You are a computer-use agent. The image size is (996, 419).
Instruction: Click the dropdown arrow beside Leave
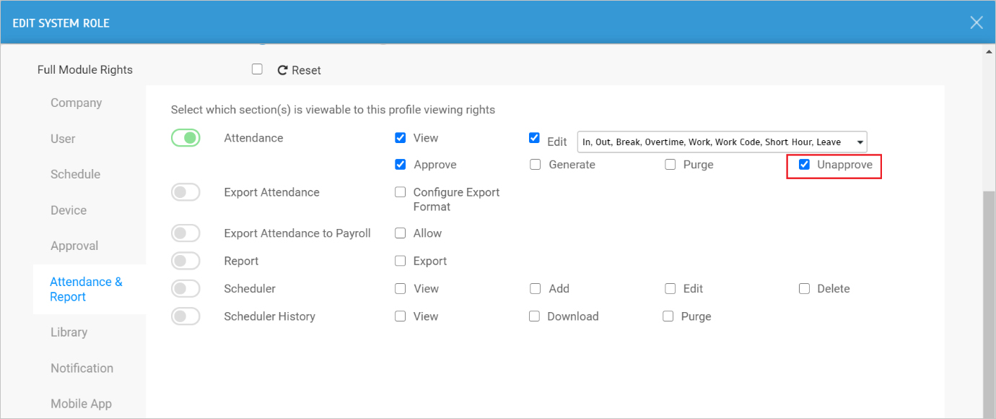coord(859,142)
